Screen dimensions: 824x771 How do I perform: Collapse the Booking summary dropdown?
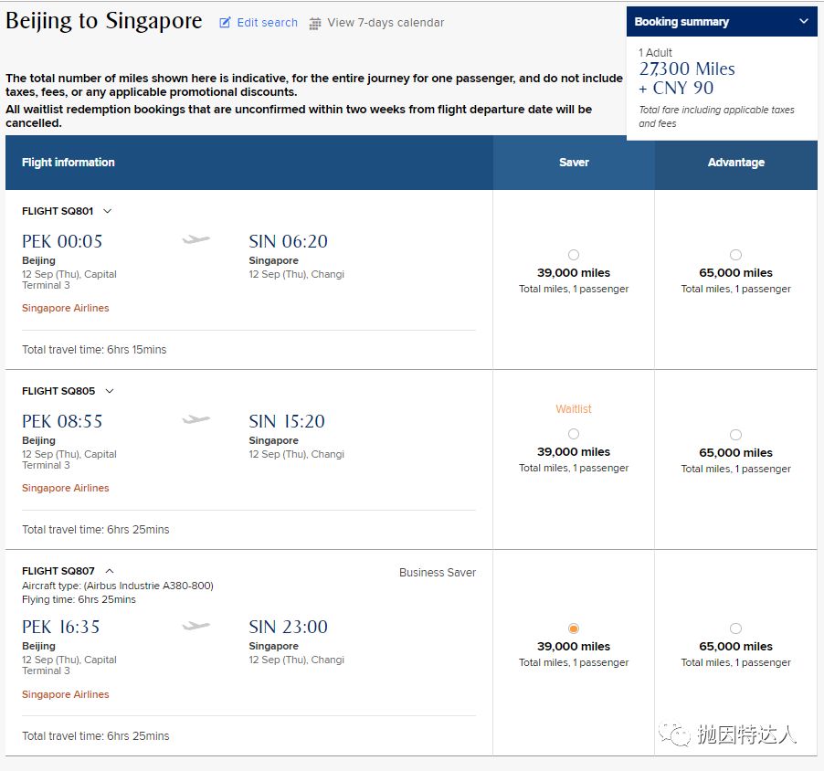tap(803, 22)
